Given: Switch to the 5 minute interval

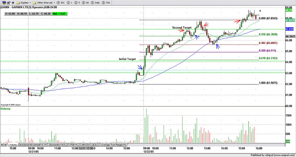Looking at the screenshot, I should pyautogui.click(x=77, y=3).
